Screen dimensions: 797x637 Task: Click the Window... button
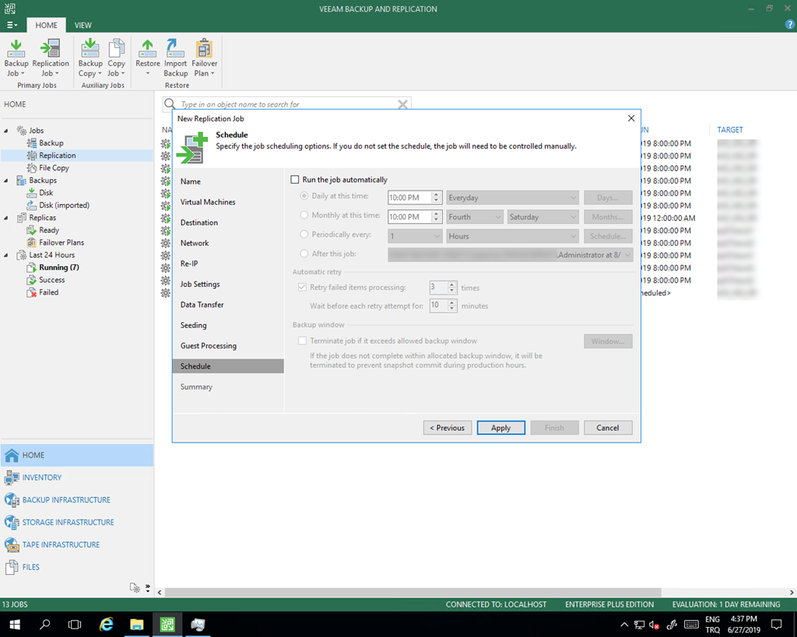tap(608, 341)
